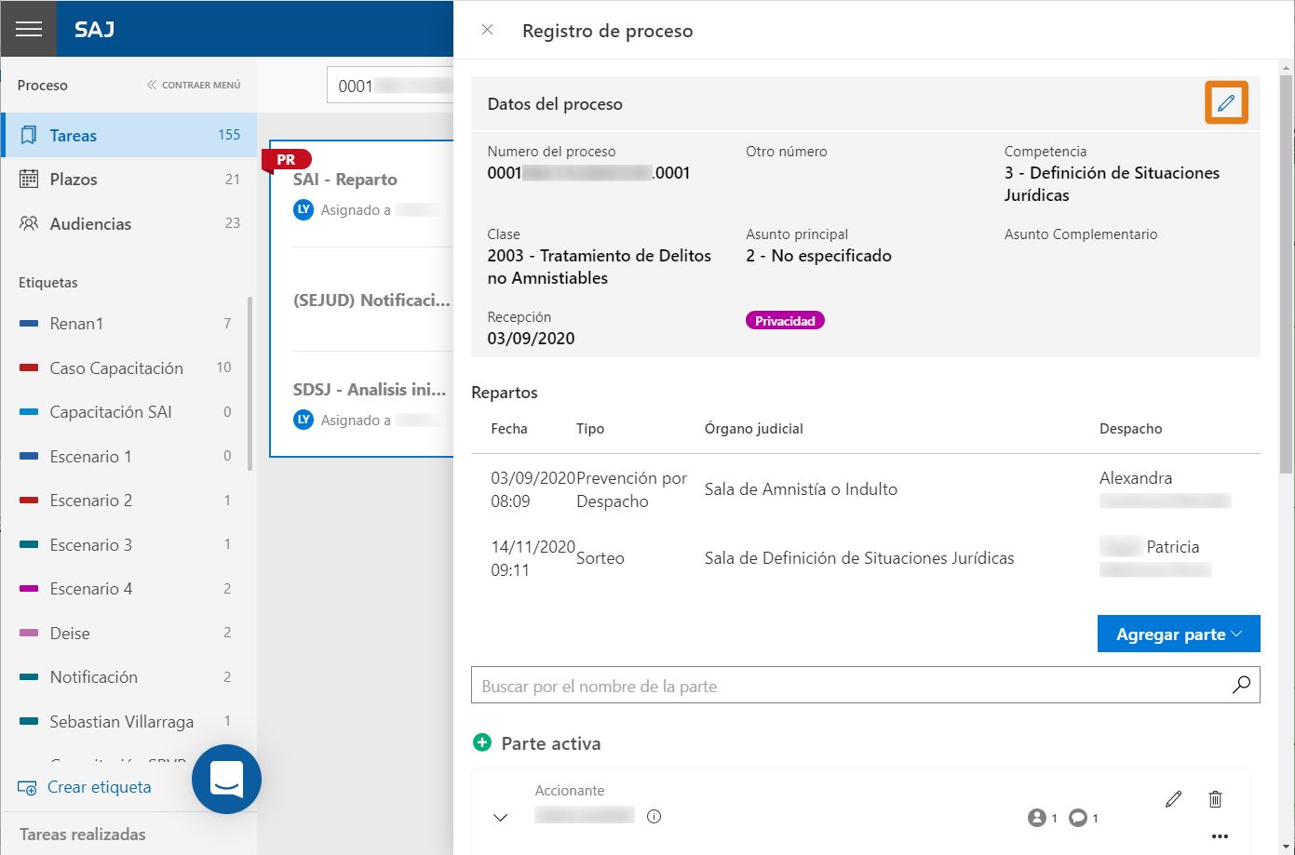The height and width of the screenshot is (855, 1295).
Task: View the Accionante comments bubble count
Action: point(1084,818)
